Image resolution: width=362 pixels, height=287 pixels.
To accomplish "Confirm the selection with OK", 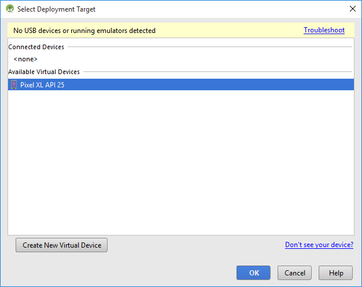I will click(254, 273).
